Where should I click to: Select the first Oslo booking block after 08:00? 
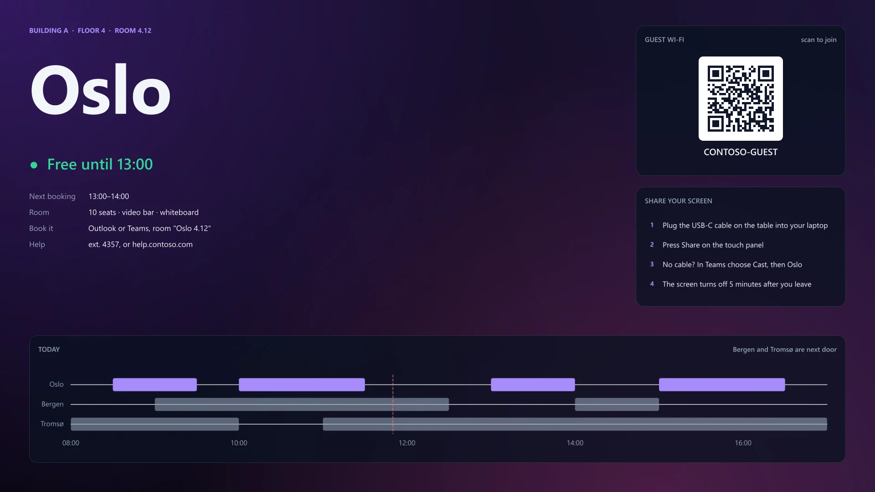[x=154, y=384]
